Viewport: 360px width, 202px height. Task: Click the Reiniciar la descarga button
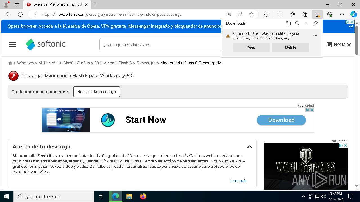point(97,92)
